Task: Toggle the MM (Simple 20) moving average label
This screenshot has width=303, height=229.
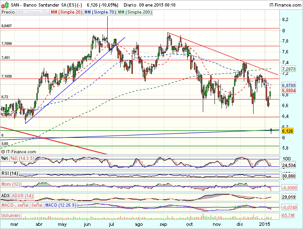Action: pyautogui.click(x=67, y=12)
